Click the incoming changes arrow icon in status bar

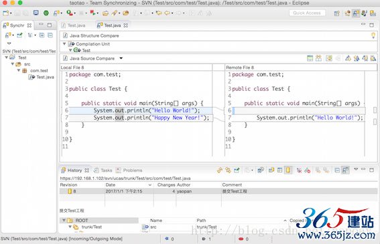167,239
